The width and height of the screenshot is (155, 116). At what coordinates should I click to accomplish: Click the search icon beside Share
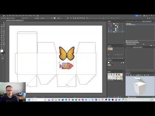[140, 16]
